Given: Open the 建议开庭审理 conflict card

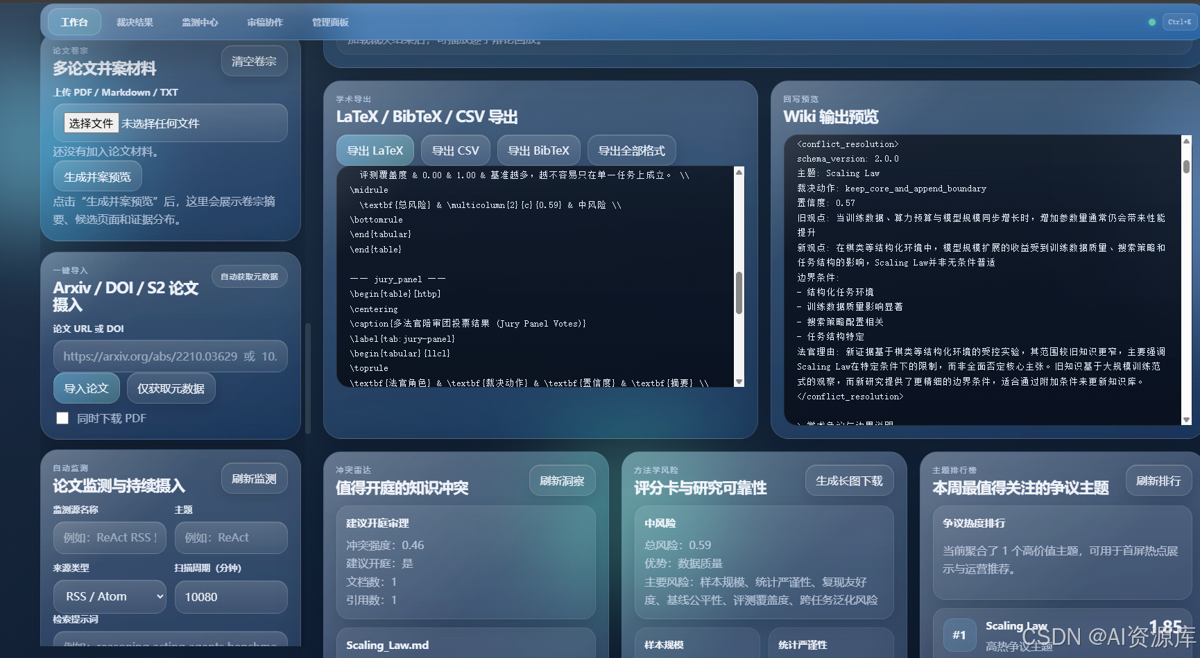Looking at the screenshot, I should 465,562.
